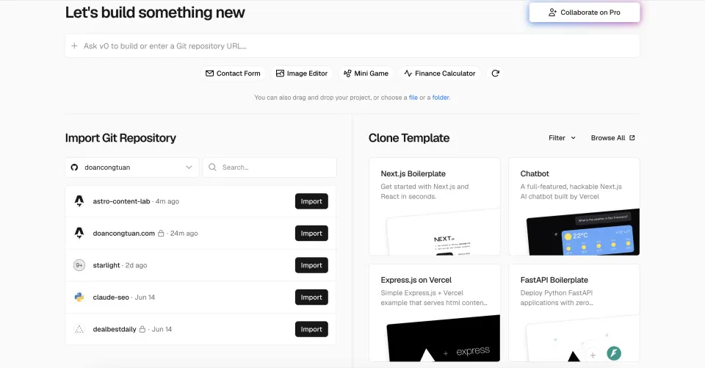Focus the repository Search field
This screenshot has height=368, width=705.
pos(270,167)
